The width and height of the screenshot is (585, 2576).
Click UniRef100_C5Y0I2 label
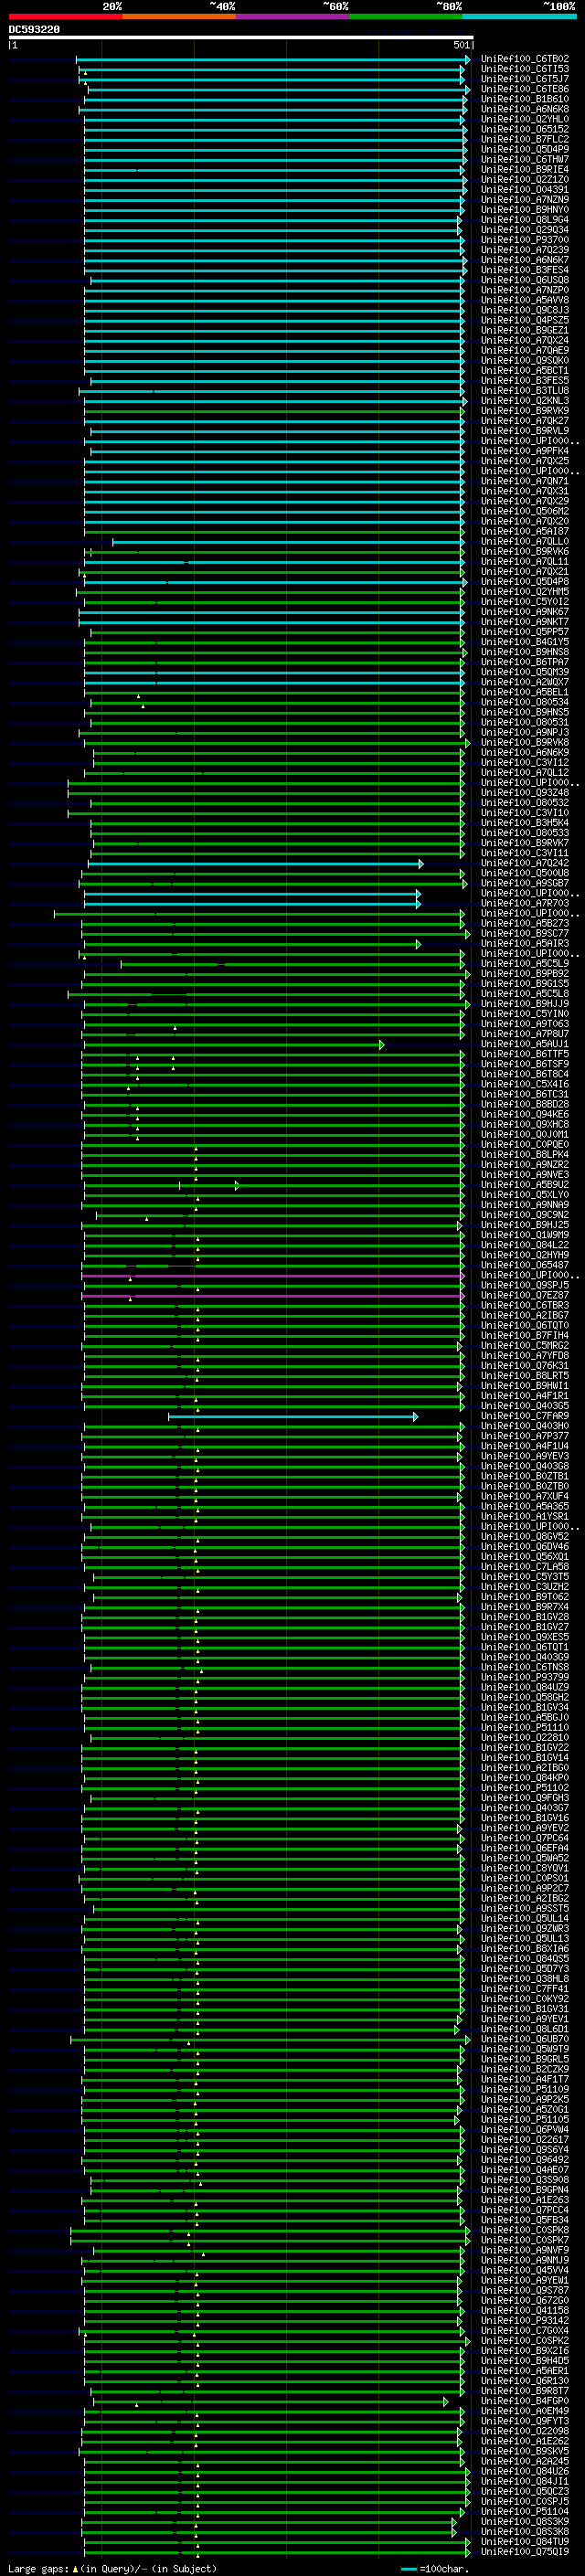pyautogui.click(x=525, y=601)
